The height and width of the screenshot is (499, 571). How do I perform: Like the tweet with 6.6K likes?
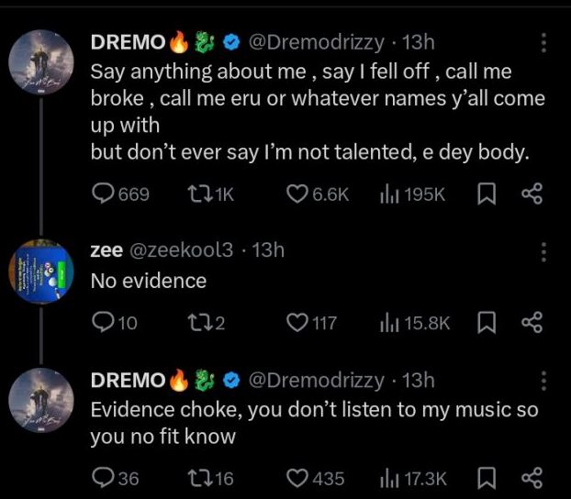297,194
